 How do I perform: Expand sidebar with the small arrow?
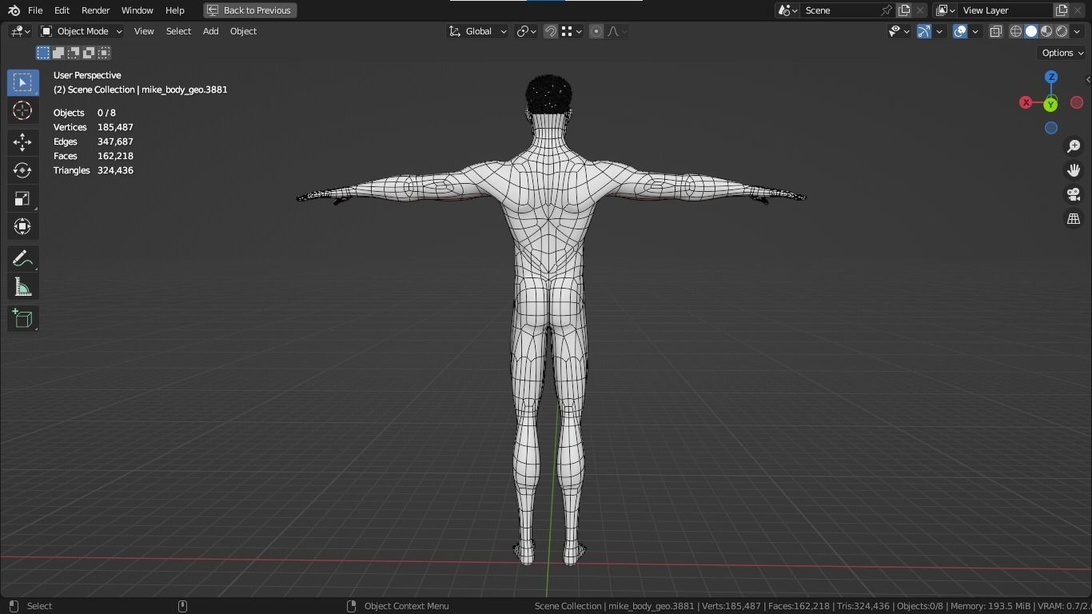(1088, 79)
